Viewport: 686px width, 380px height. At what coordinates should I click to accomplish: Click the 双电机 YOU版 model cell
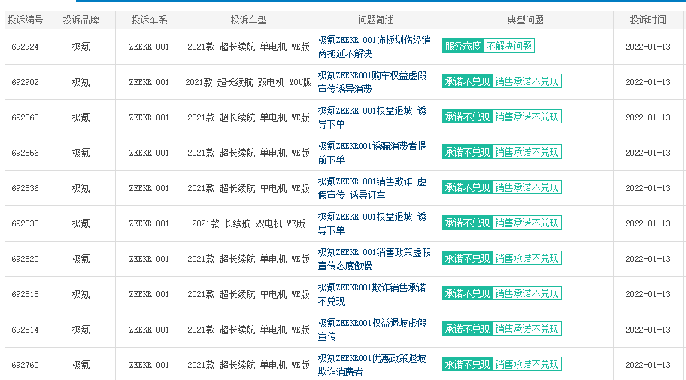click(x=248, y=82)
